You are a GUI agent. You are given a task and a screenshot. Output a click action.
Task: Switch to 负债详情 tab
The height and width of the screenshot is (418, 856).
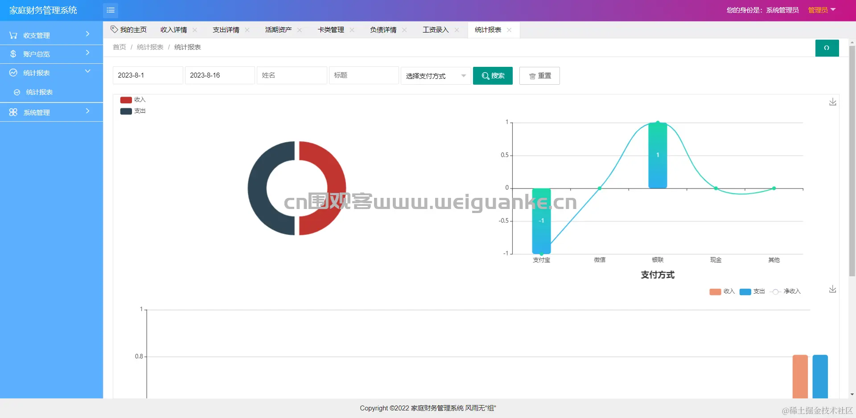pos(383,30)
